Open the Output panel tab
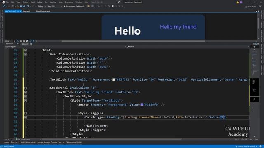This screenshot has height=148, width=264. point(7,143)
